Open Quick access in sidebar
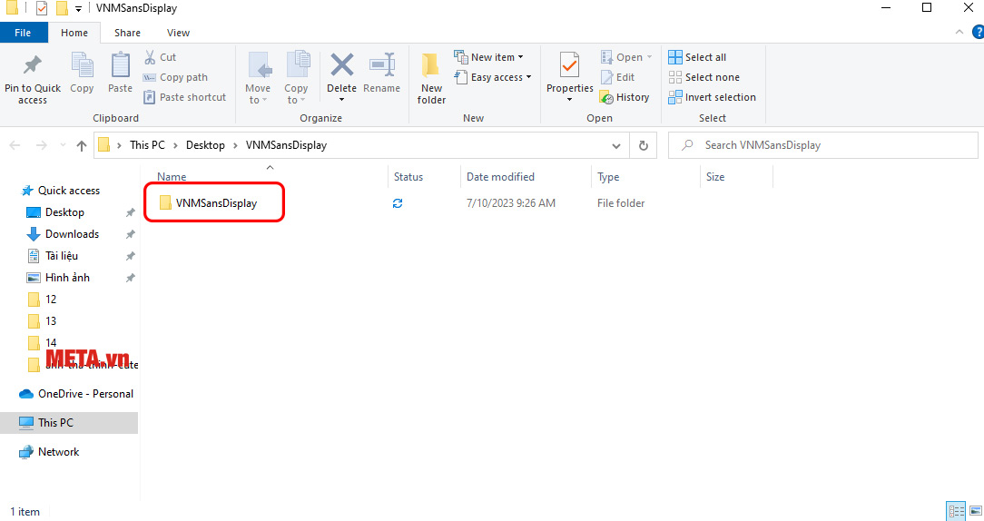 60,191
